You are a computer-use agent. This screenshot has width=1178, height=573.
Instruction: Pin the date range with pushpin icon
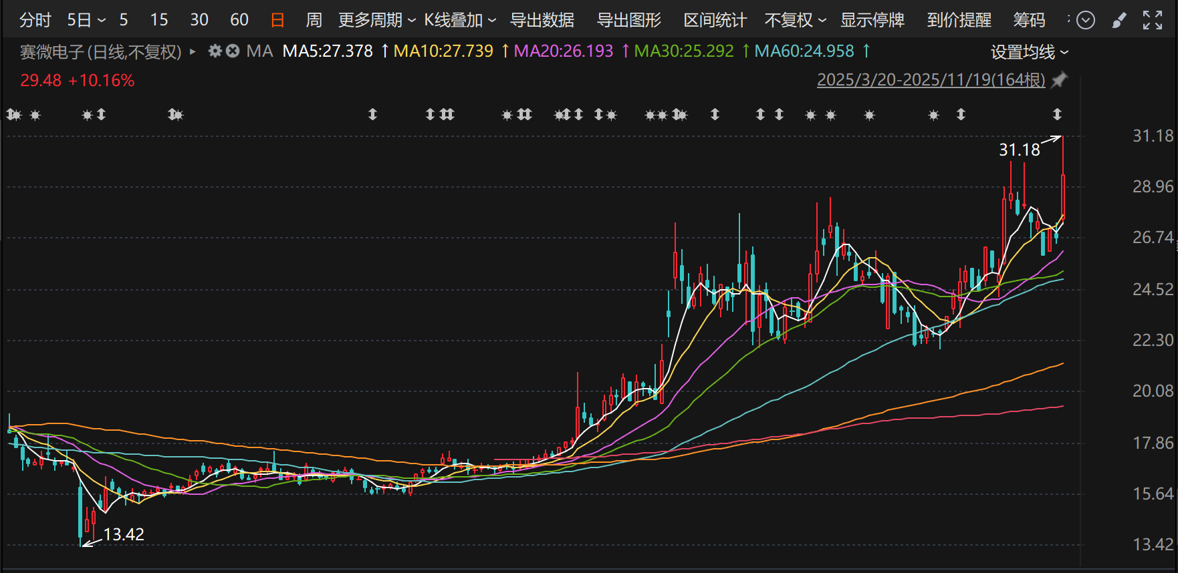click(1059, 80)
